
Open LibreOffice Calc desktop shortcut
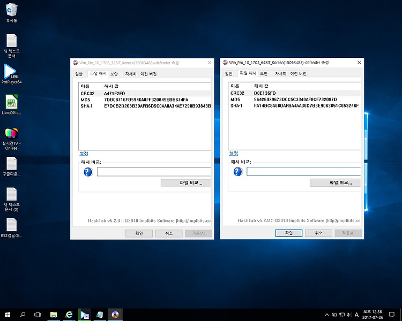(11, 105)
